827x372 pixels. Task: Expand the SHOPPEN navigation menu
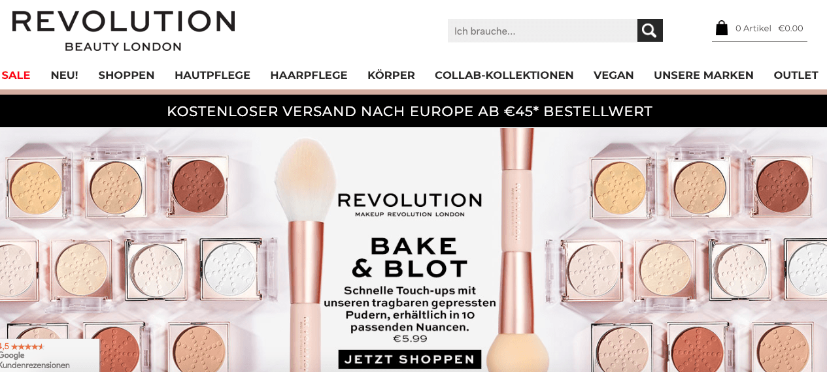(x=126, y=75)
